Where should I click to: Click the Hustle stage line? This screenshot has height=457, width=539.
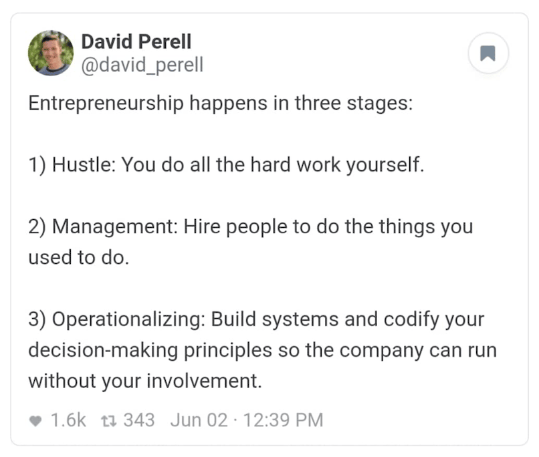[226, 165]
